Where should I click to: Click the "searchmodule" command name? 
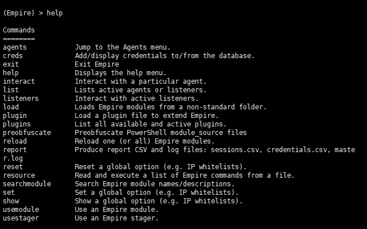click(x=27, y=183)
